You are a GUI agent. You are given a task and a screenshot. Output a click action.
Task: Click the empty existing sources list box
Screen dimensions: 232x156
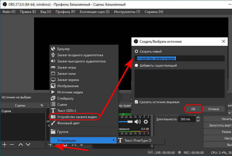(x=179, y=84)
